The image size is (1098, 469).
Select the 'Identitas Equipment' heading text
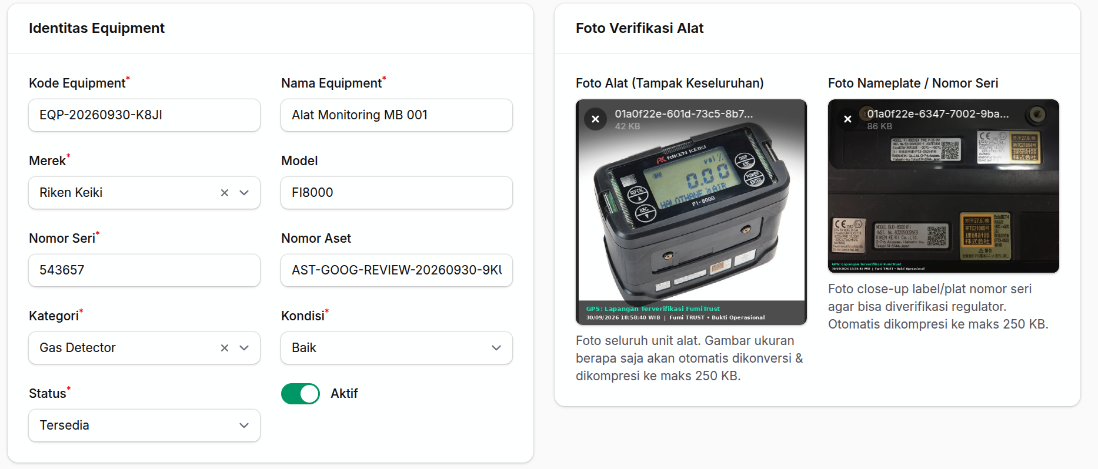(x=96, y=28)
